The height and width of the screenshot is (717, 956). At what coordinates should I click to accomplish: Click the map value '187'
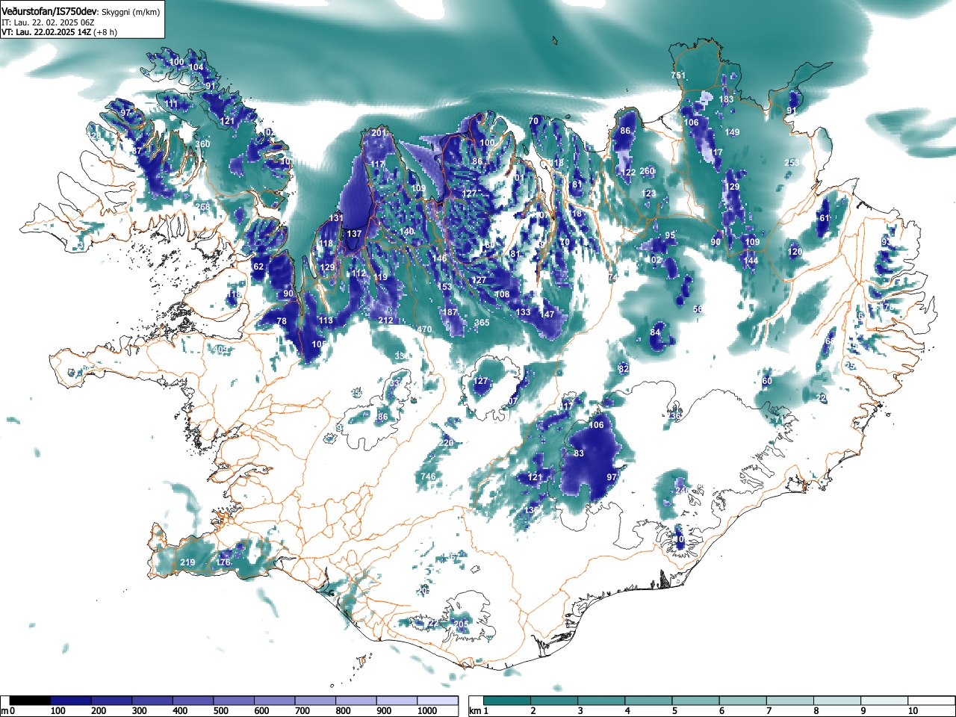coord(450,313)
